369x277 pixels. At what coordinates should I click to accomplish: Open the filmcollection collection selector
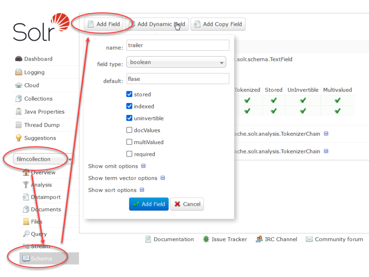[44, 159]
